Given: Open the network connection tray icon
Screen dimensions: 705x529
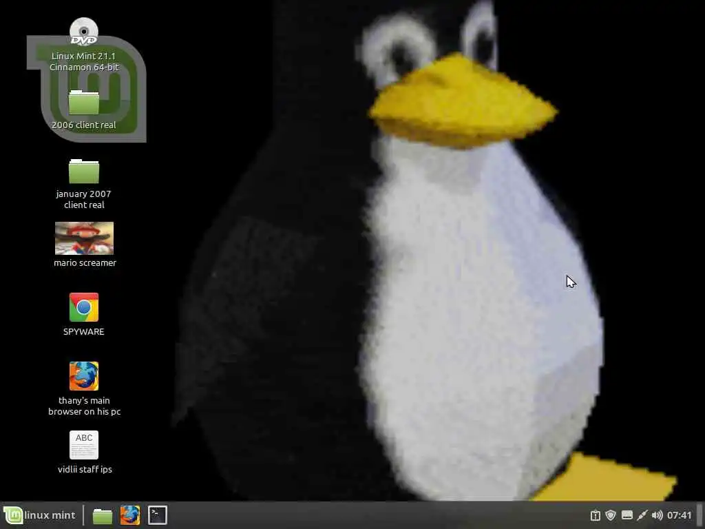Looking at the screenshot, I should [x=642, y=515].
